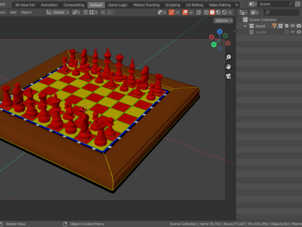
Task: Hide board collection with eye icon
Action: (x=293, y=26)
